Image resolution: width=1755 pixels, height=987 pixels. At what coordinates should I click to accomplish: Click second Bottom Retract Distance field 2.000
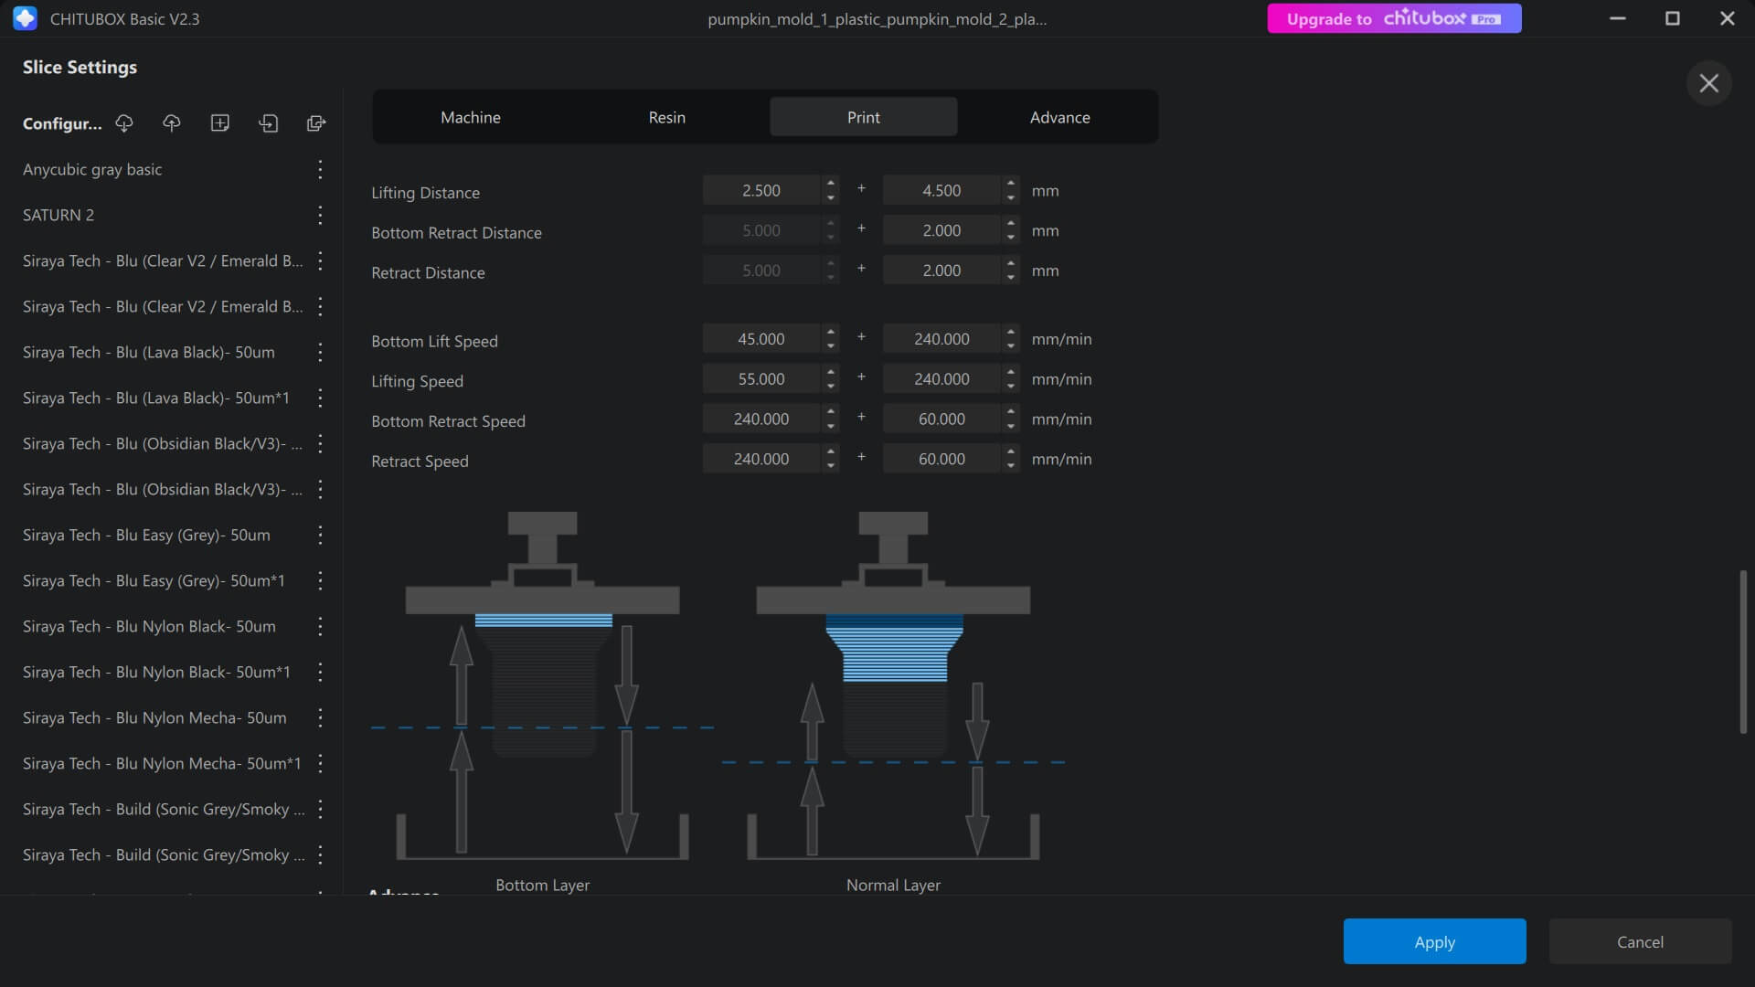[x=941, y=230]
